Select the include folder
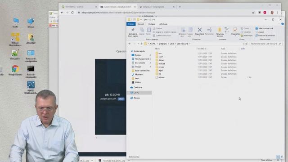This screenshot has height=162, width=288. click(162, 63)
